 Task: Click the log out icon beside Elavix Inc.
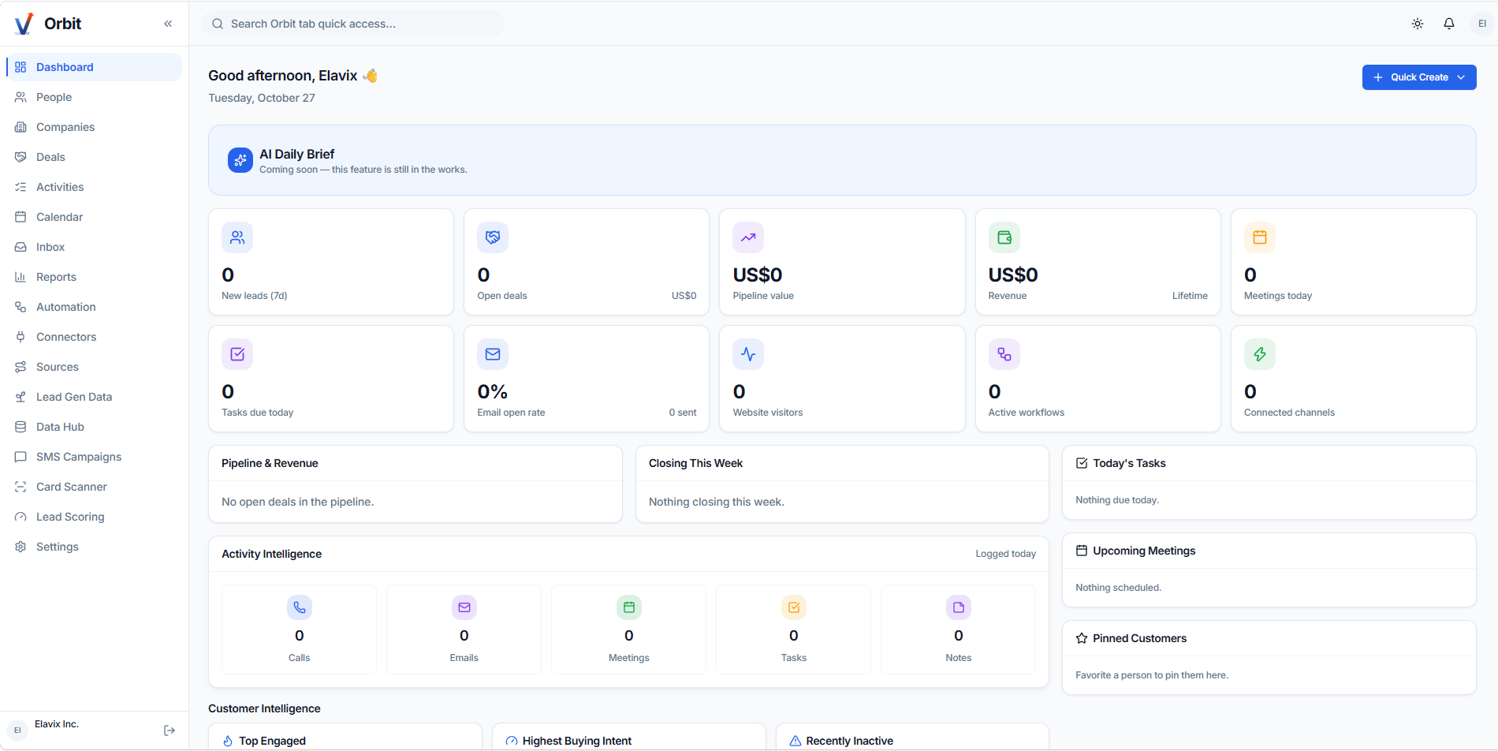click(x=170, y=730)
